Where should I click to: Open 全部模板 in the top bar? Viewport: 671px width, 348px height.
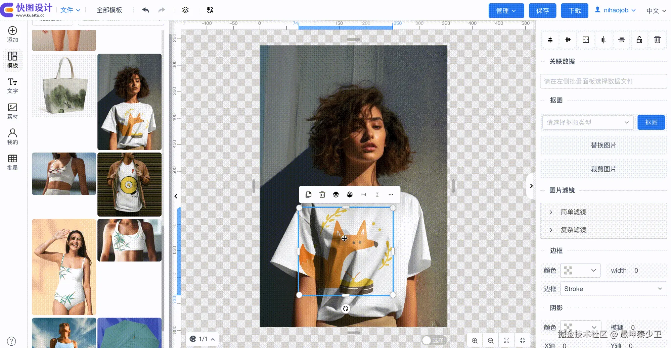[109, 10]
